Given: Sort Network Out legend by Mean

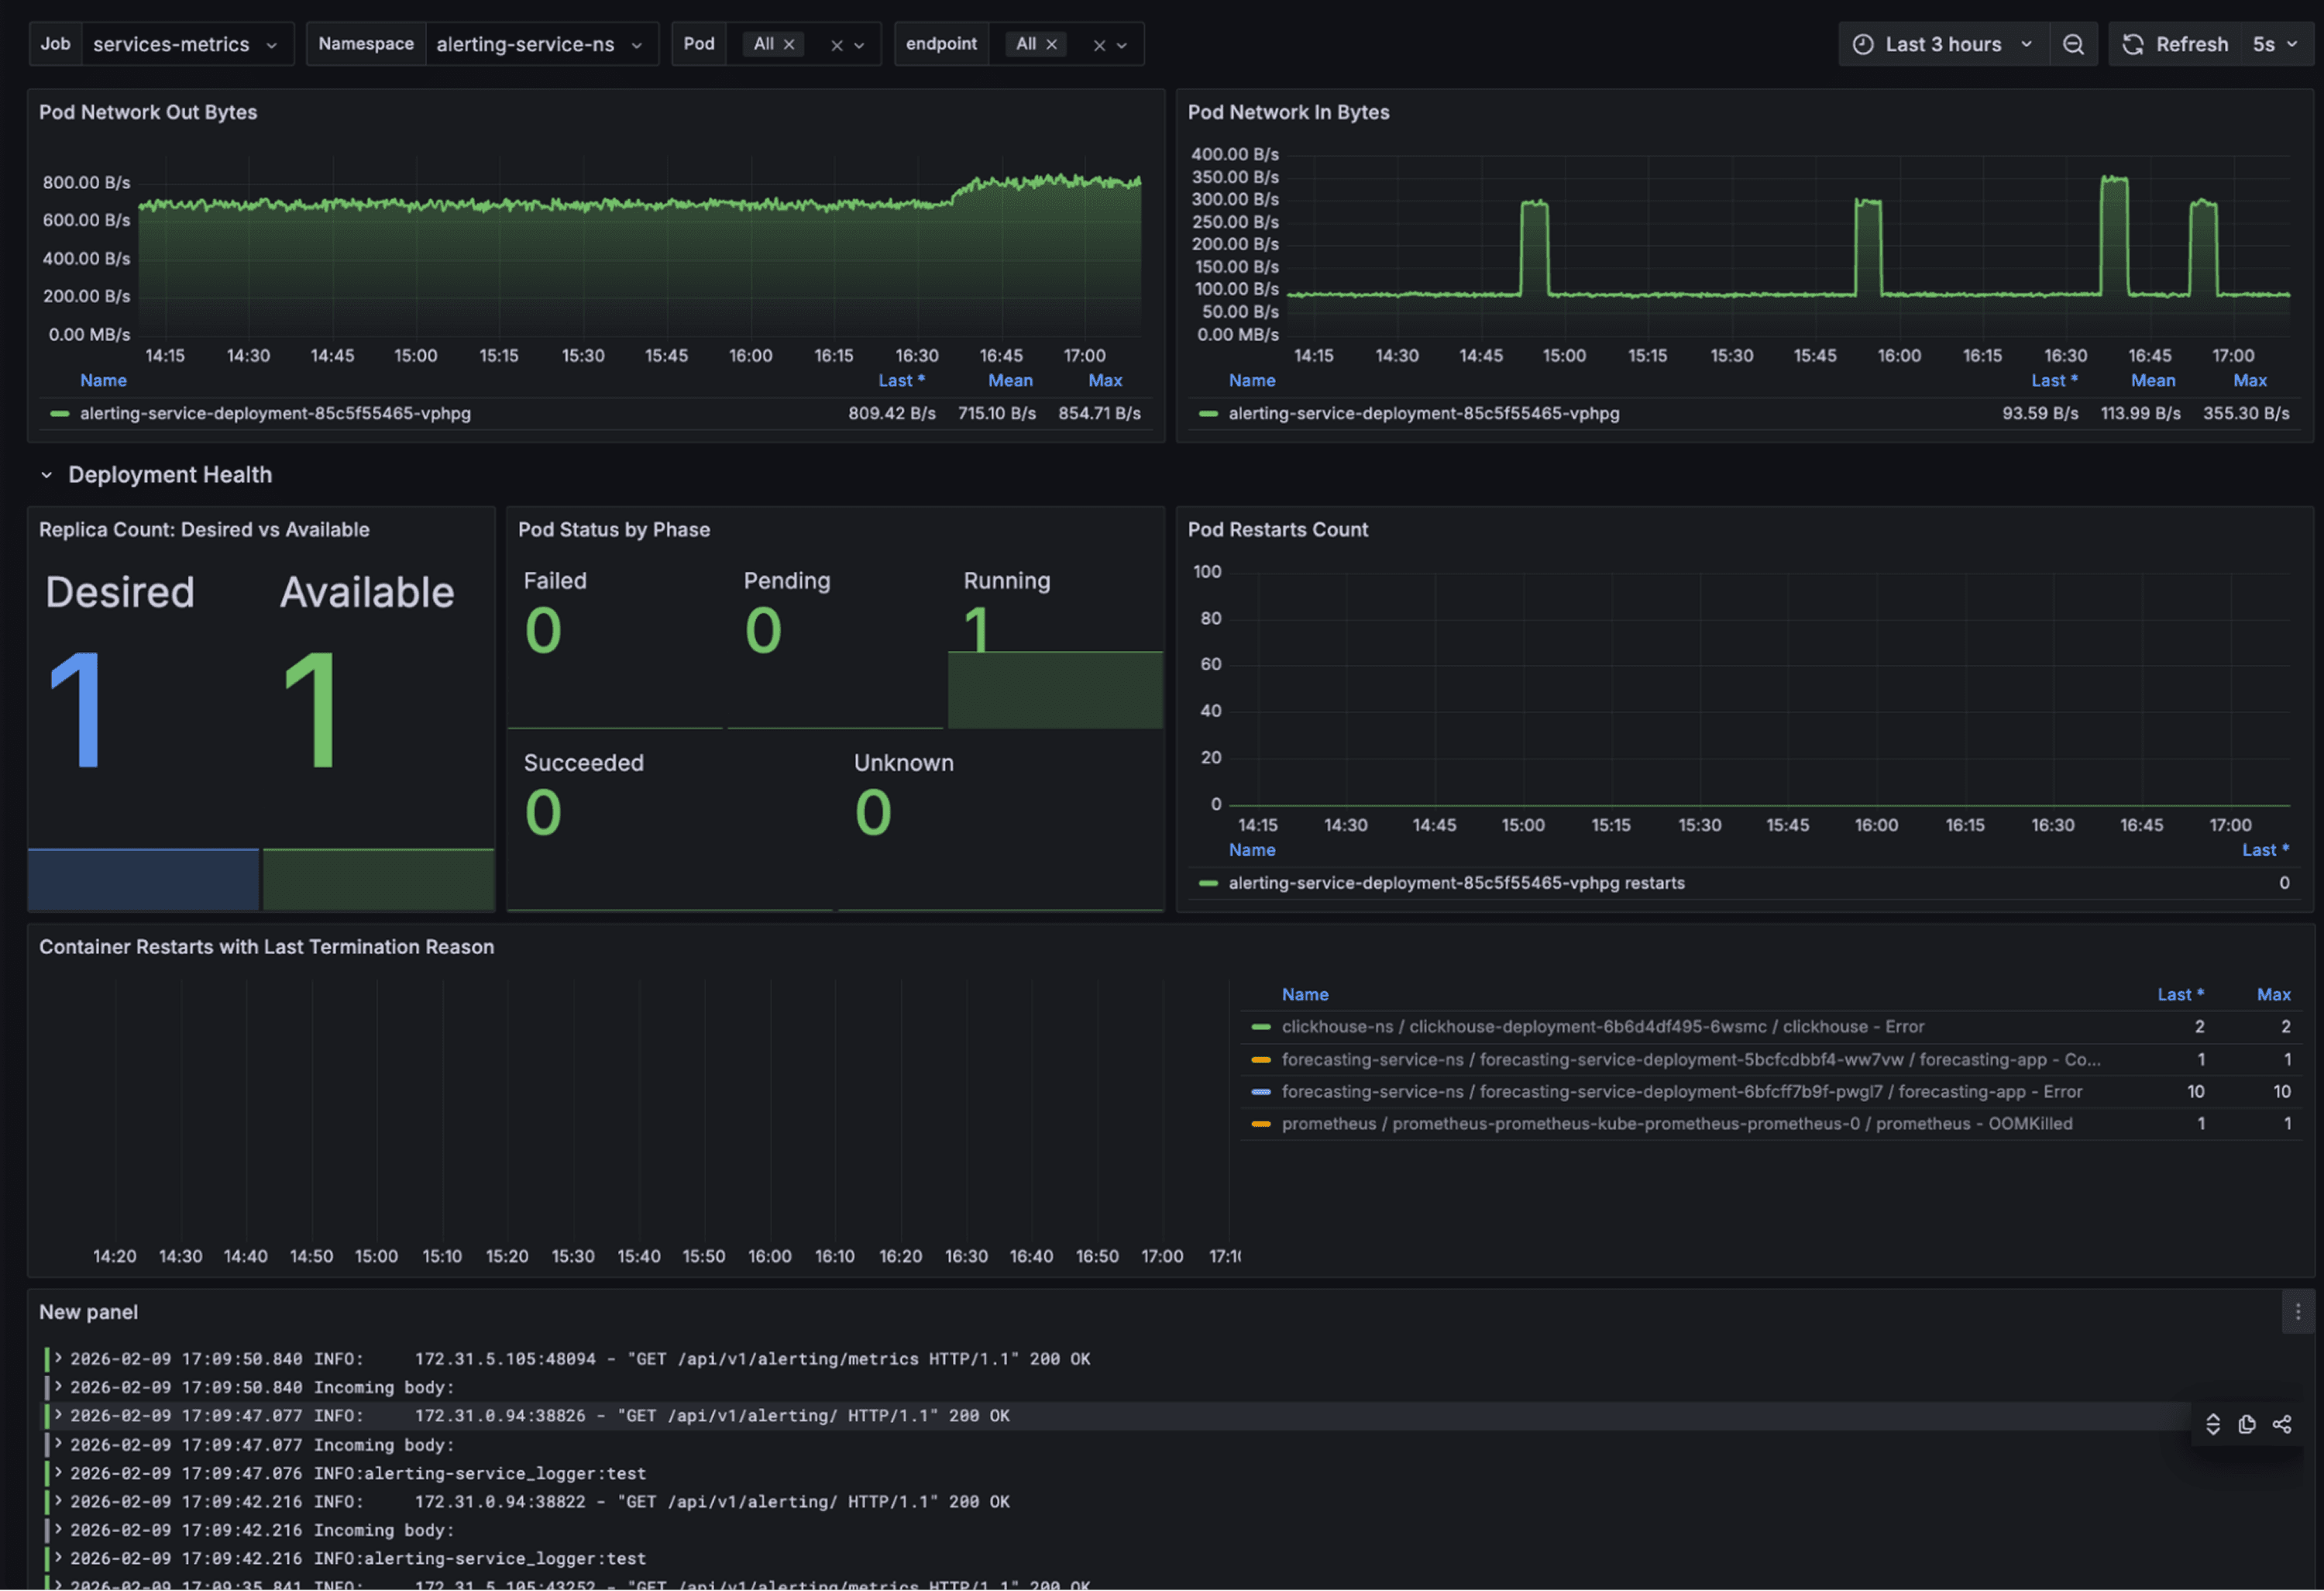Looking at the screenshot, I should coord(1010,381).
